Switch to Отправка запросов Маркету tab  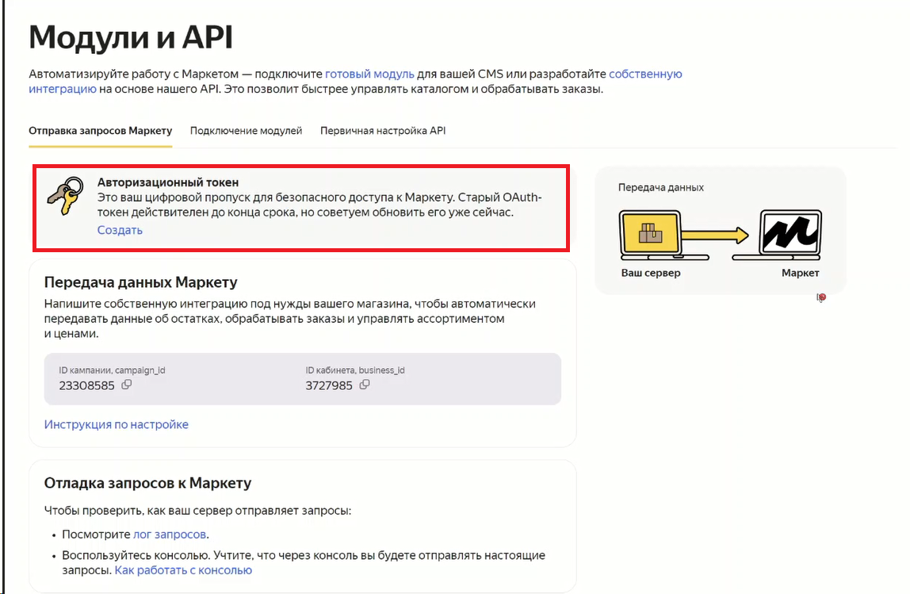[101, 131]
